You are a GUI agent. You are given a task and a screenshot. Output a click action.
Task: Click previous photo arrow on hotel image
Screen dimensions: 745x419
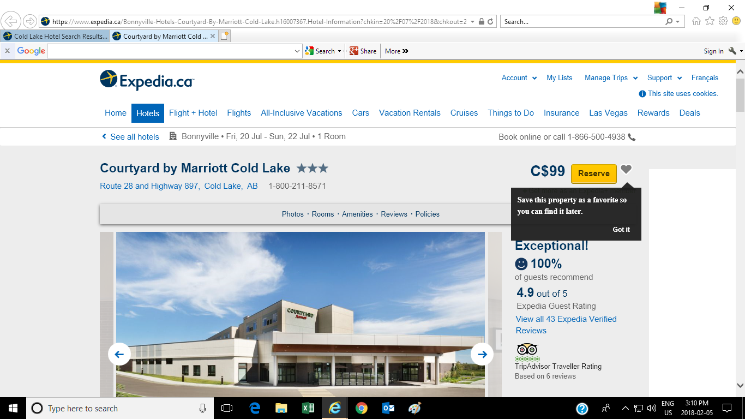pyautogui.click(x=119, y=355)
